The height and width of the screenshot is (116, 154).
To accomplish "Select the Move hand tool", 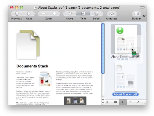I will (x=70, y=14).
